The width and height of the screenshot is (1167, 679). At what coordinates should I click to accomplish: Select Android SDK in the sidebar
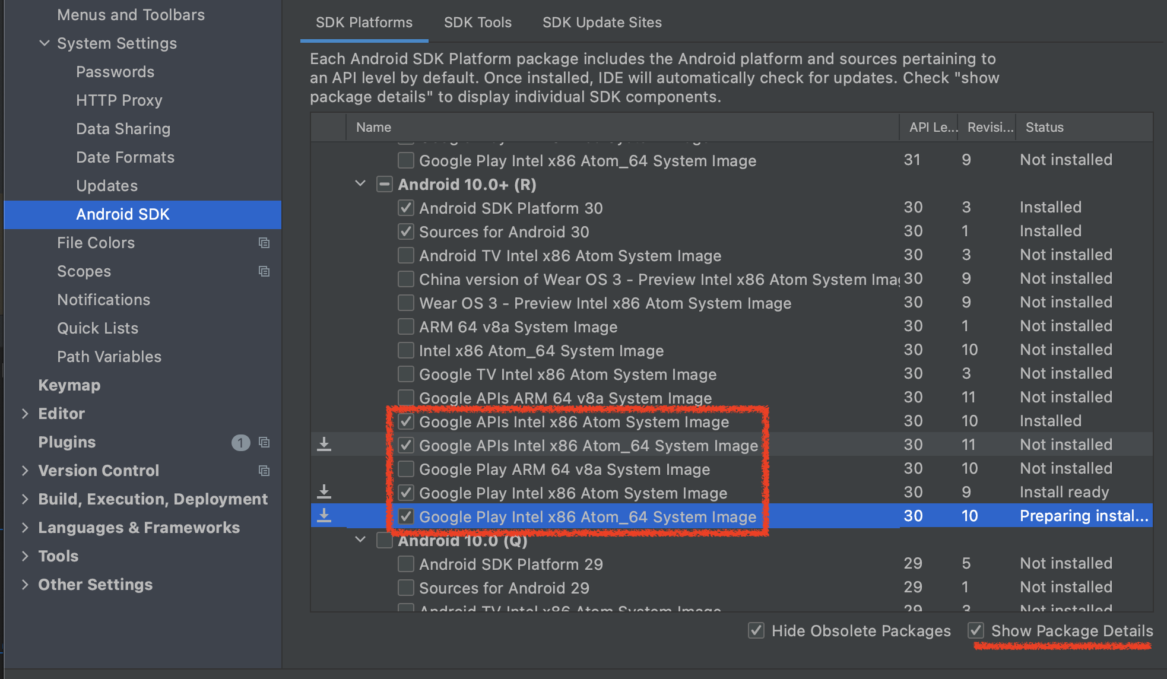coord(142,214)
